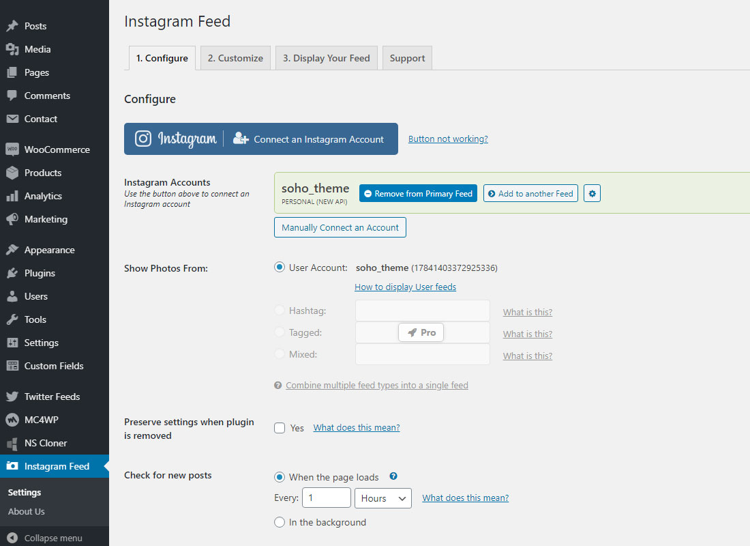
Task: Open account gear settings for soho_theme
Action: [x=592, y=194]
